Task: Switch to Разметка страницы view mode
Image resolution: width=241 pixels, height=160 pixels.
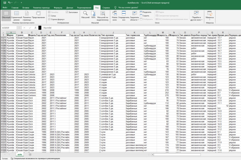Action: (x=27, y=16)
